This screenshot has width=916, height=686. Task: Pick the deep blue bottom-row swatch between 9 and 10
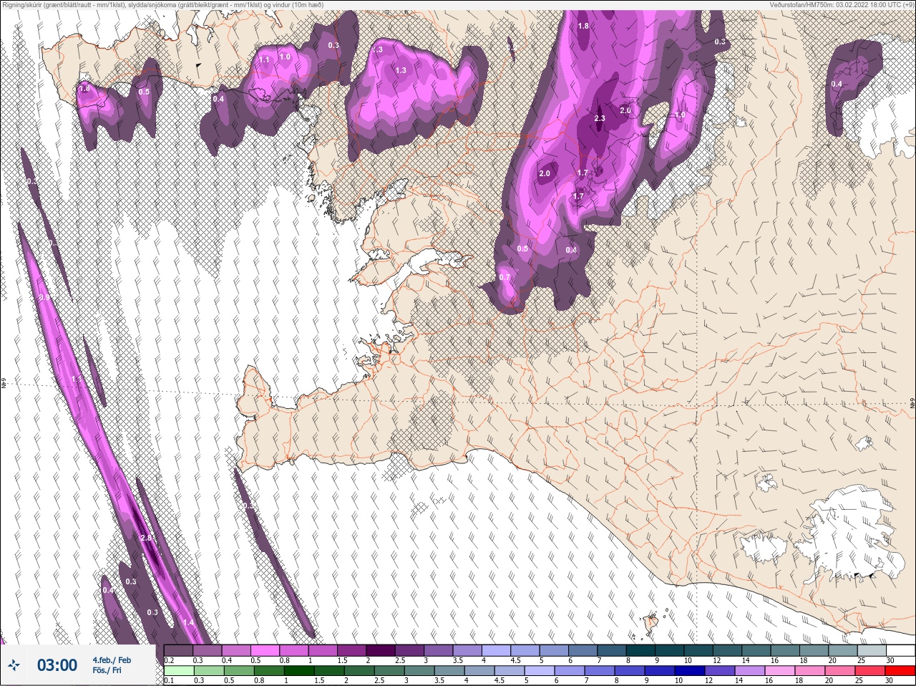tap(659, 671)
